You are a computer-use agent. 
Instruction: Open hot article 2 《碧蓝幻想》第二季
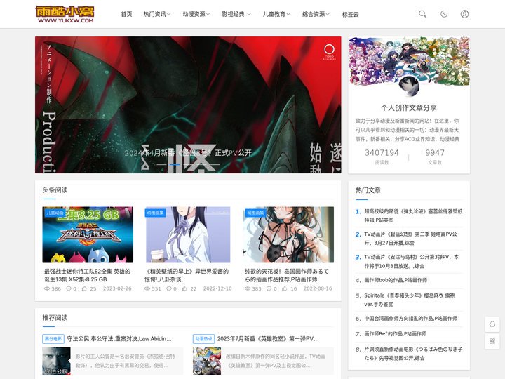coord(410,239)
